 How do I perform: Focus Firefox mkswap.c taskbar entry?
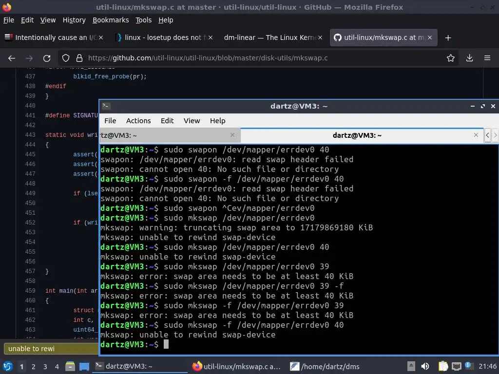pyautogui.click(x=237, y=366)
